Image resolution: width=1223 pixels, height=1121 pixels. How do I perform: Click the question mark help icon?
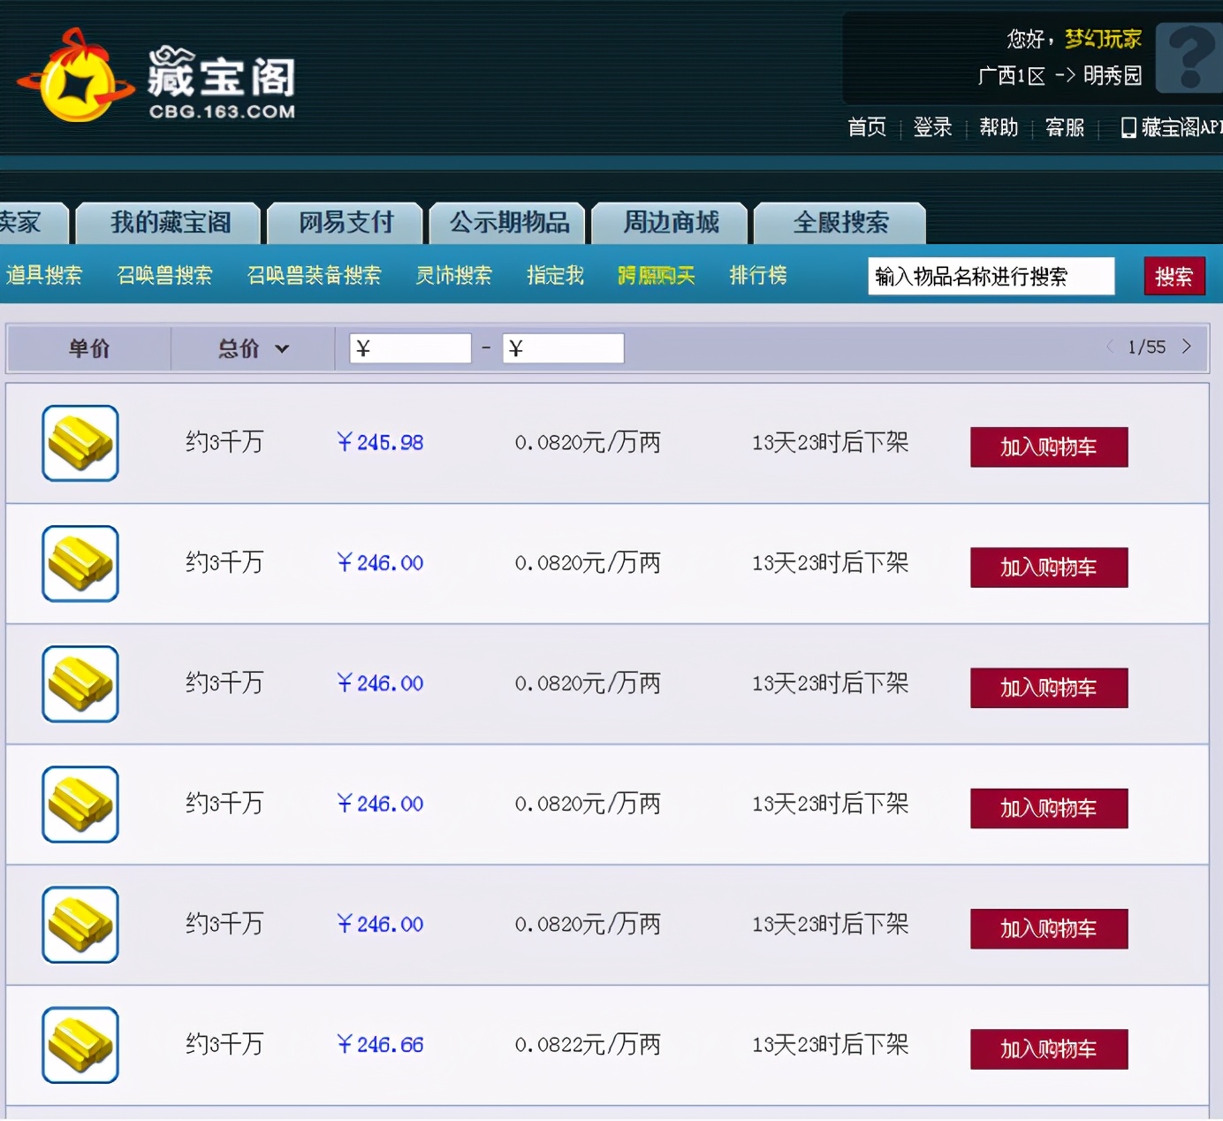(1189, 58)
